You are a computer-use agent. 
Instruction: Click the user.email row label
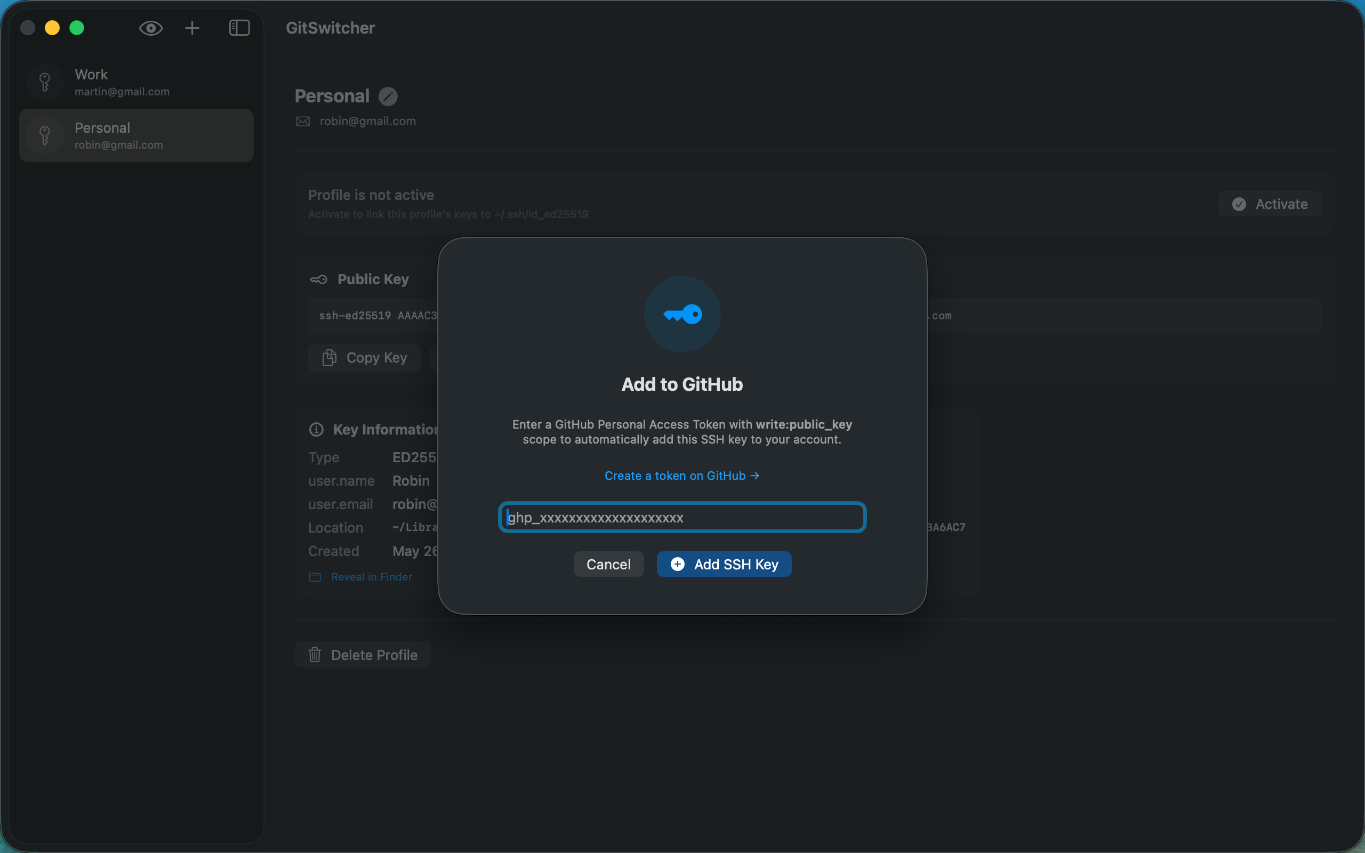point(341,504)
